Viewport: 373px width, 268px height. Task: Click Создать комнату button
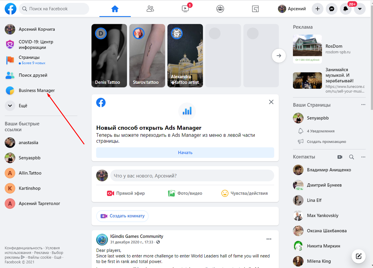pyautogui.click(x=122, y=216)
